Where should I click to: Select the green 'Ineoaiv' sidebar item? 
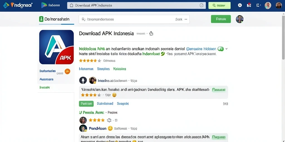click(45, 87)
